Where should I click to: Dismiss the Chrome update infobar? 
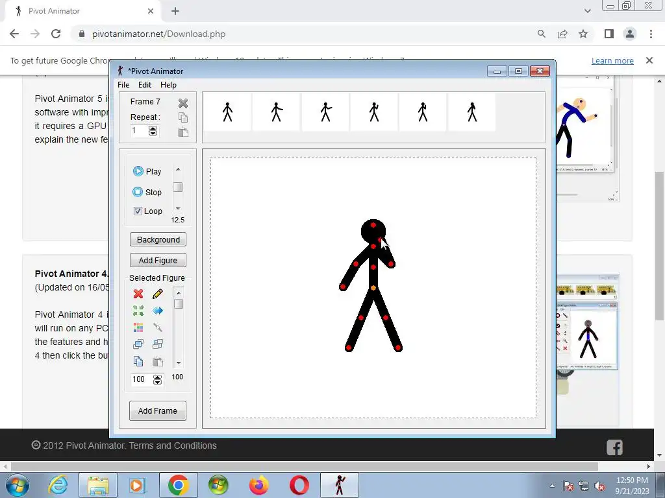[x=649, y=60]
